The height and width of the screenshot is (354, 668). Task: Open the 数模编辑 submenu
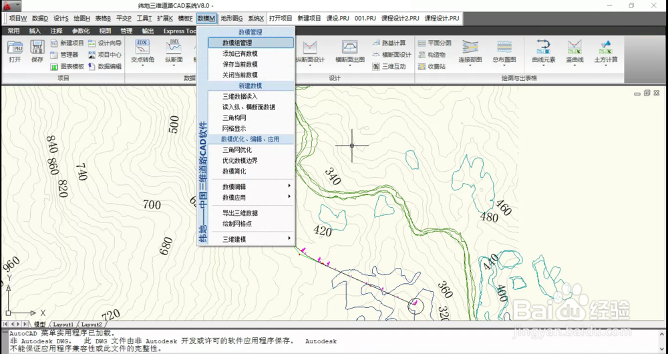coord(251,186)
